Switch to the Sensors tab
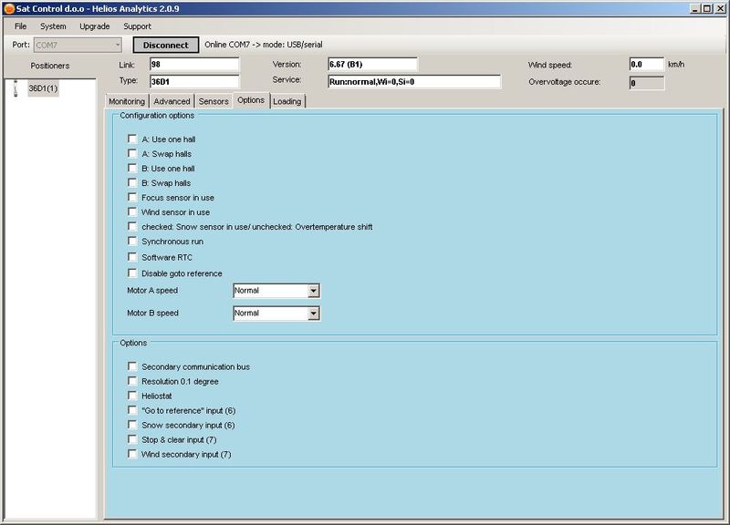Screen dimensions: 730x525 [x=214, y=101]
